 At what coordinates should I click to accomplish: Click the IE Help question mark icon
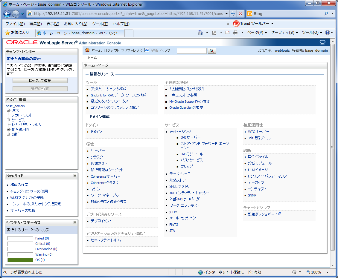[328, 33]
